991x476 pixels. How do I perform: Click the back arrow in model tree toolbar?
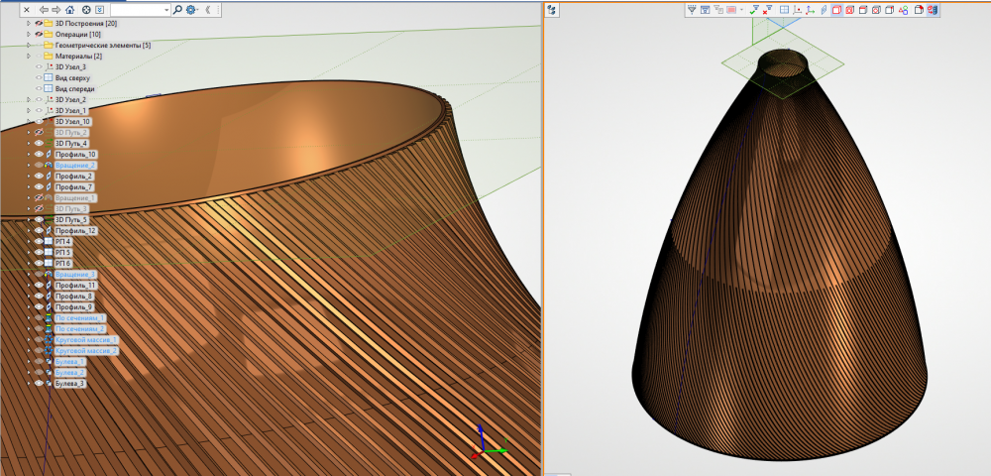click(44, 9)
